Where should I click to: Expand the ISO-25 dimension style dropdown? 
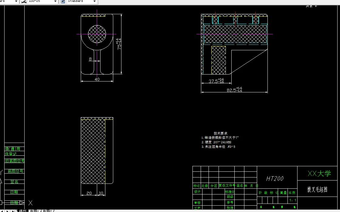(55, 1)
